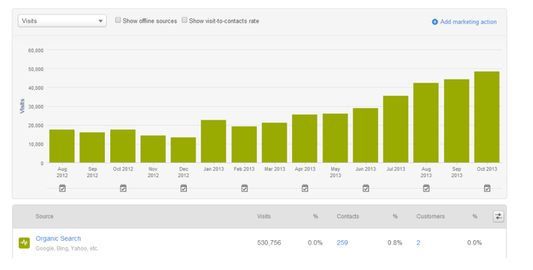Open the 2 customers link

click(419, 243)
